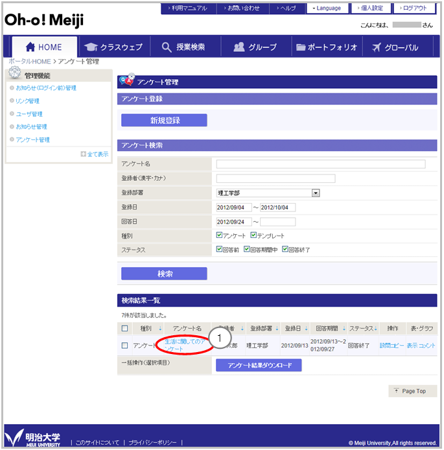Click the empty 回答日 end date field

[277, 222]
